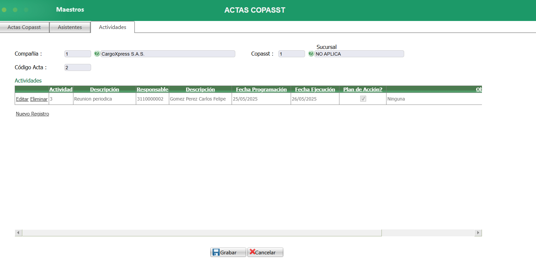The height and width of the screenshot is (258, 536).
Task: Sort by the Descripción header next to Responsable
Action: pyautogui.click(x=200, y=89)
